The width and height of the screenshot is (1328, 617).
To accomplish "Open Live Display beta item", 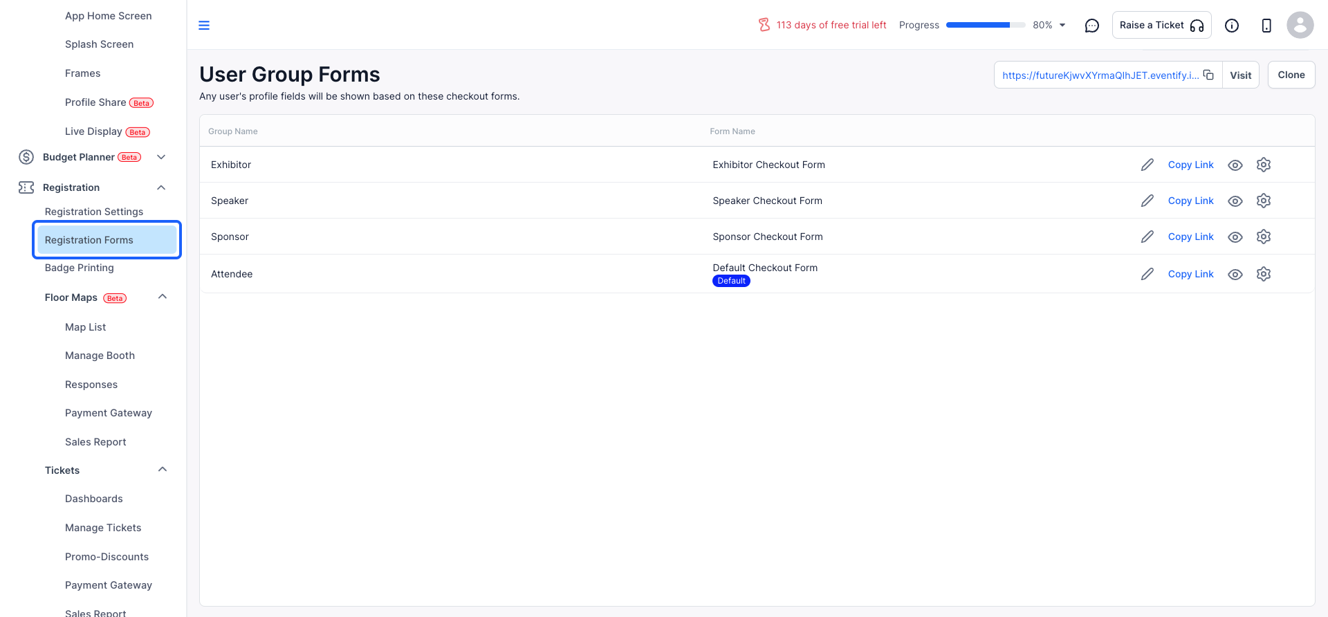I will pyautogui.click(x=107, y=131).
